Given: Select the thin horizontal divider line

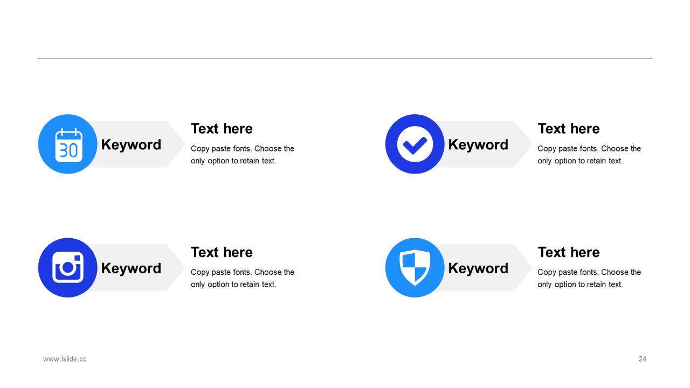Looking at the screenshot, I should click(x=345, y=58).
